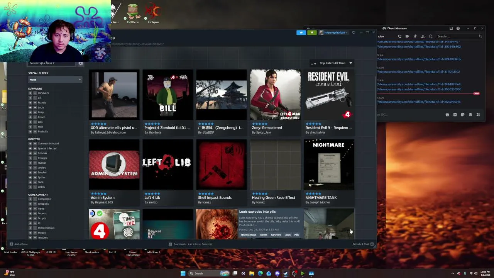
Task: Include the Survivors tag filter
Action: 30,93
